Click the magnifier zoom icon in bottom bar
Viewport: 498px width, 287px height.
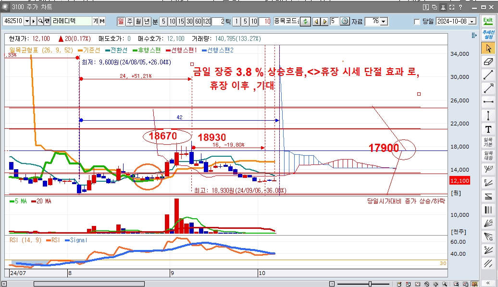(445, 284)
